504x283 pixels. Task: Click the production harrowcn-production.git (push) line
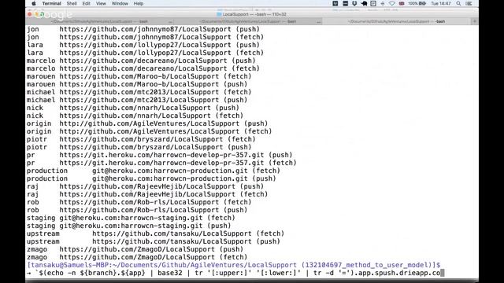coord(151,178)
